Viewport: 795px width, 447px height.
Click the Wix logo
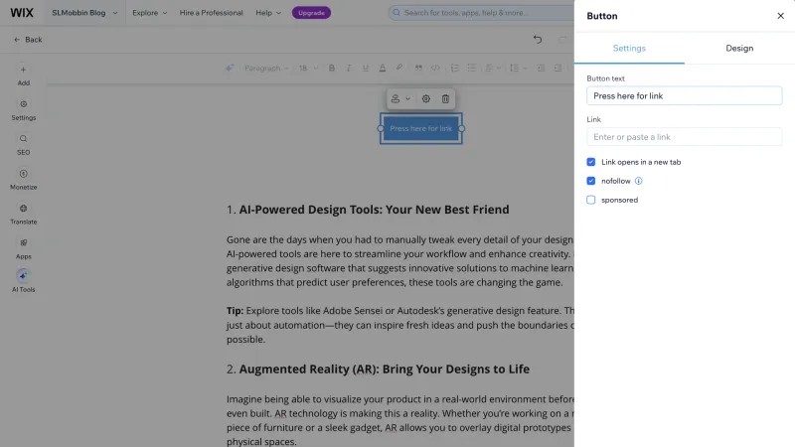point(22,13)
